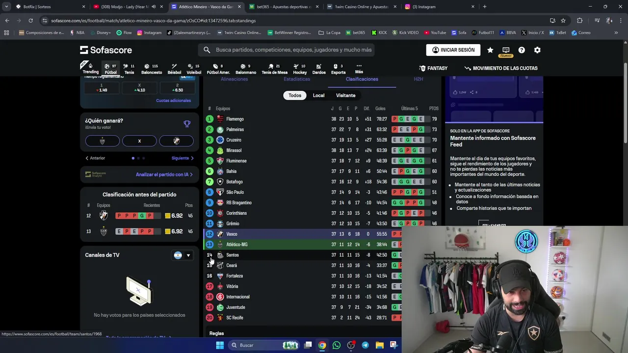Go back to Anterior poll card
The height and width of the screenshot is (353, 628).
tap(95, 158)
